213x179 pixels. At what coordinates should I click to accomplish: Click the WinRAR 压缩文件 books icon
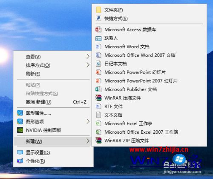(98, 98)
